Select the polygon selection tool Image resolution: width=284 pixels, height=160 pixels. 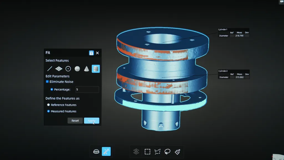(157, 151)
